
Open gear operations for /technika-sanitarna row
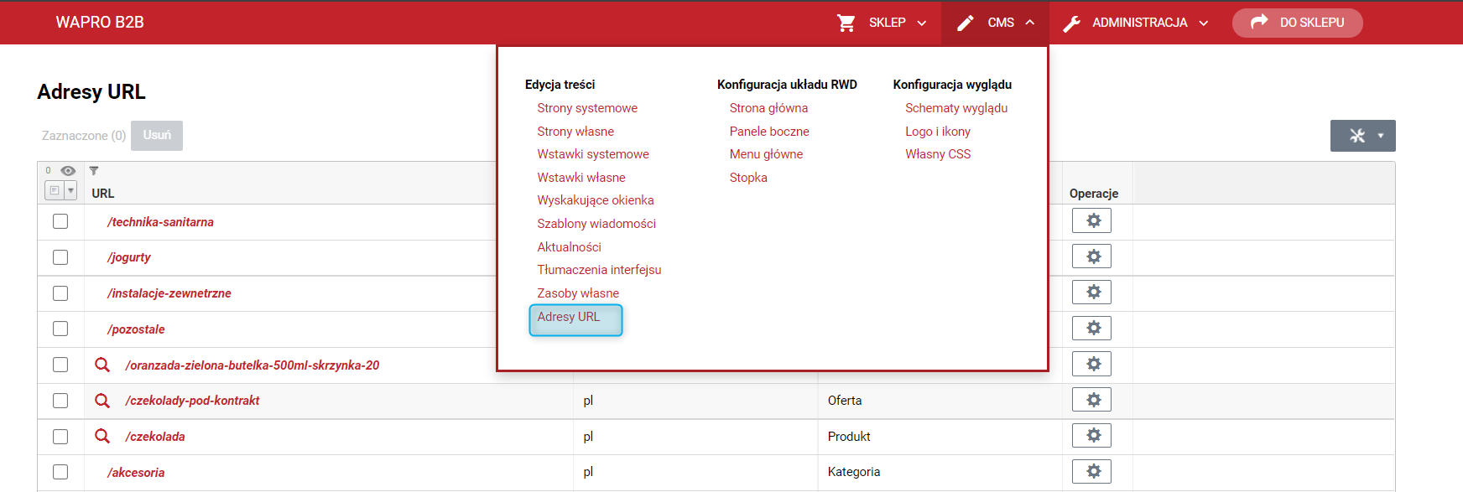[1091, 220]
